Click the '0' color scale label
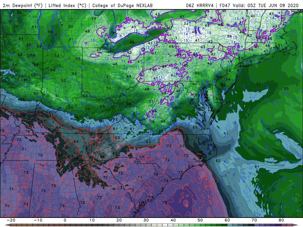Viewport: 303px width, 227px height. point(65,220)
